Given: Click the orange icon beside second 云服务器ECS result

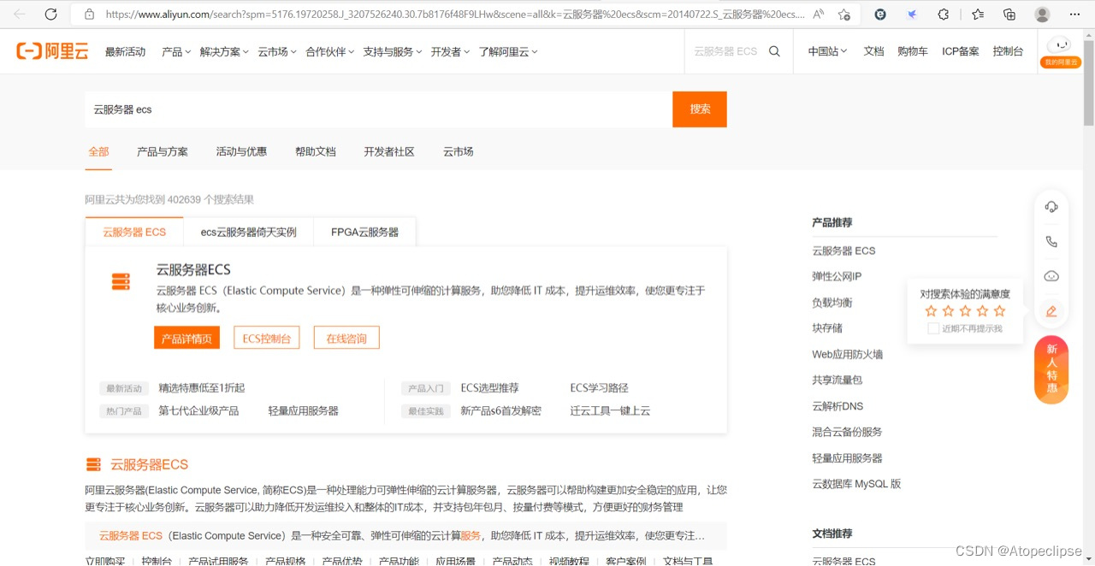Looking at the screenshot, I should coord(93,464).
